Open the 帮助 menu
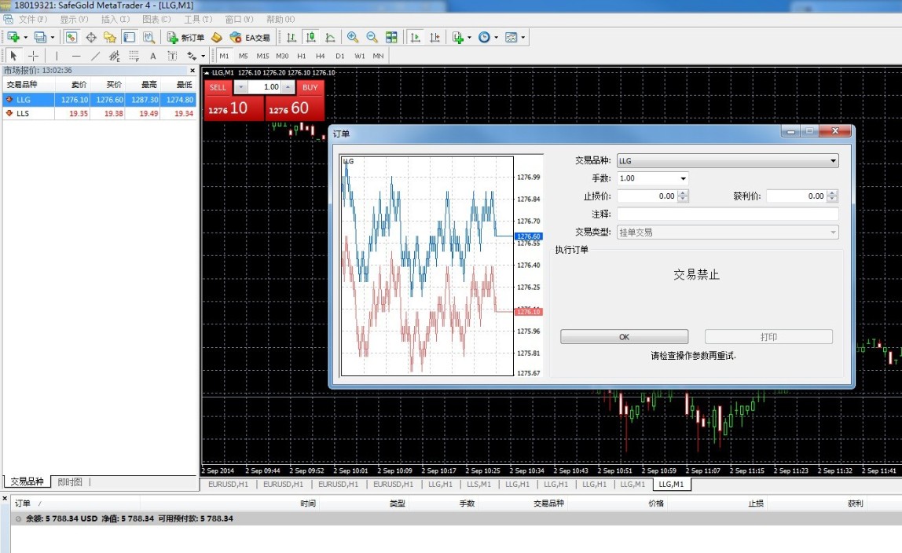 click(x=280, y=20)
